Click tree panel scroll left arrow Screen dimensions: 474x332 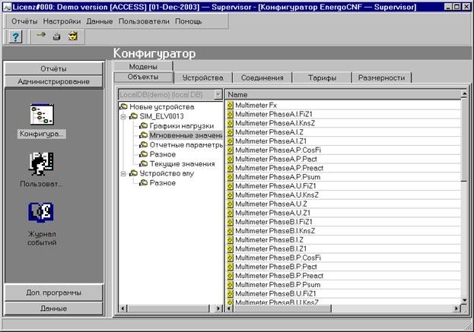[x=122, y=308]
